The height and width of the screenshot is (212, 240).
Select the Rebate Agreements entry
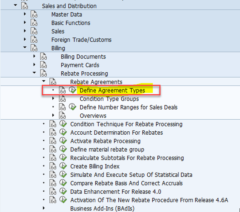click(x=96, y=82)
